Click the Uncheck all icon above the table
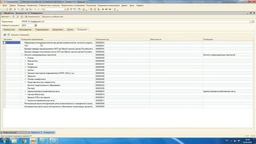The height and width of the screenshot is (144, 256). tap(8, 35)
